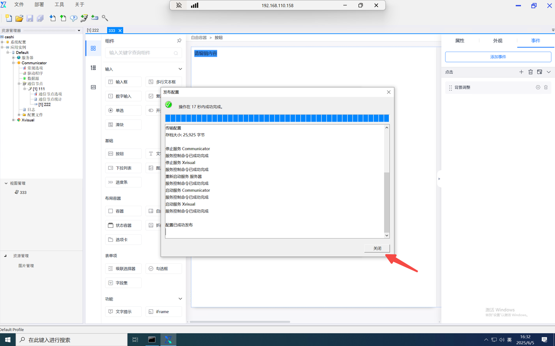
Task: Switch to the 属性 tab
Action: 460,41
